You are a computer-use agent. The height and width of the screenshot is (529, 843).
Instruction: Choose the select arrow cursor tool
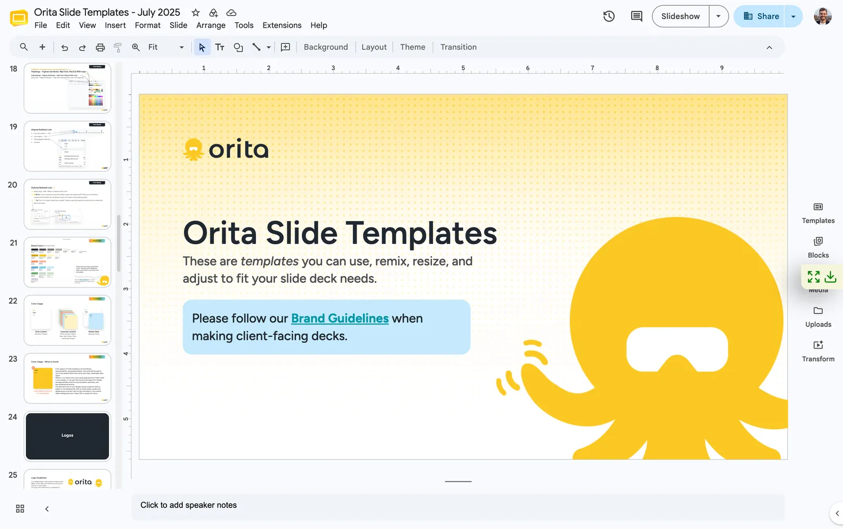(202, 47)
